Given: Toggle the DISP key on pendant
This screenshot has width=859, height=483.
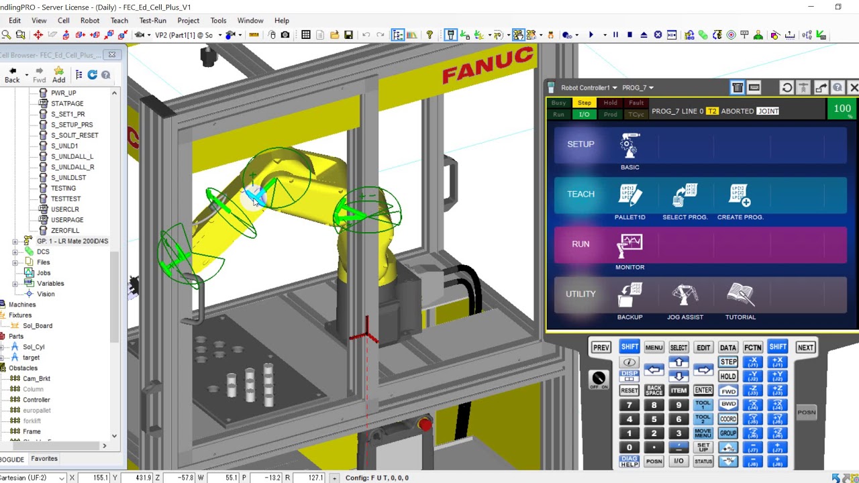Looking at the screenshot, I should [629, 376].
